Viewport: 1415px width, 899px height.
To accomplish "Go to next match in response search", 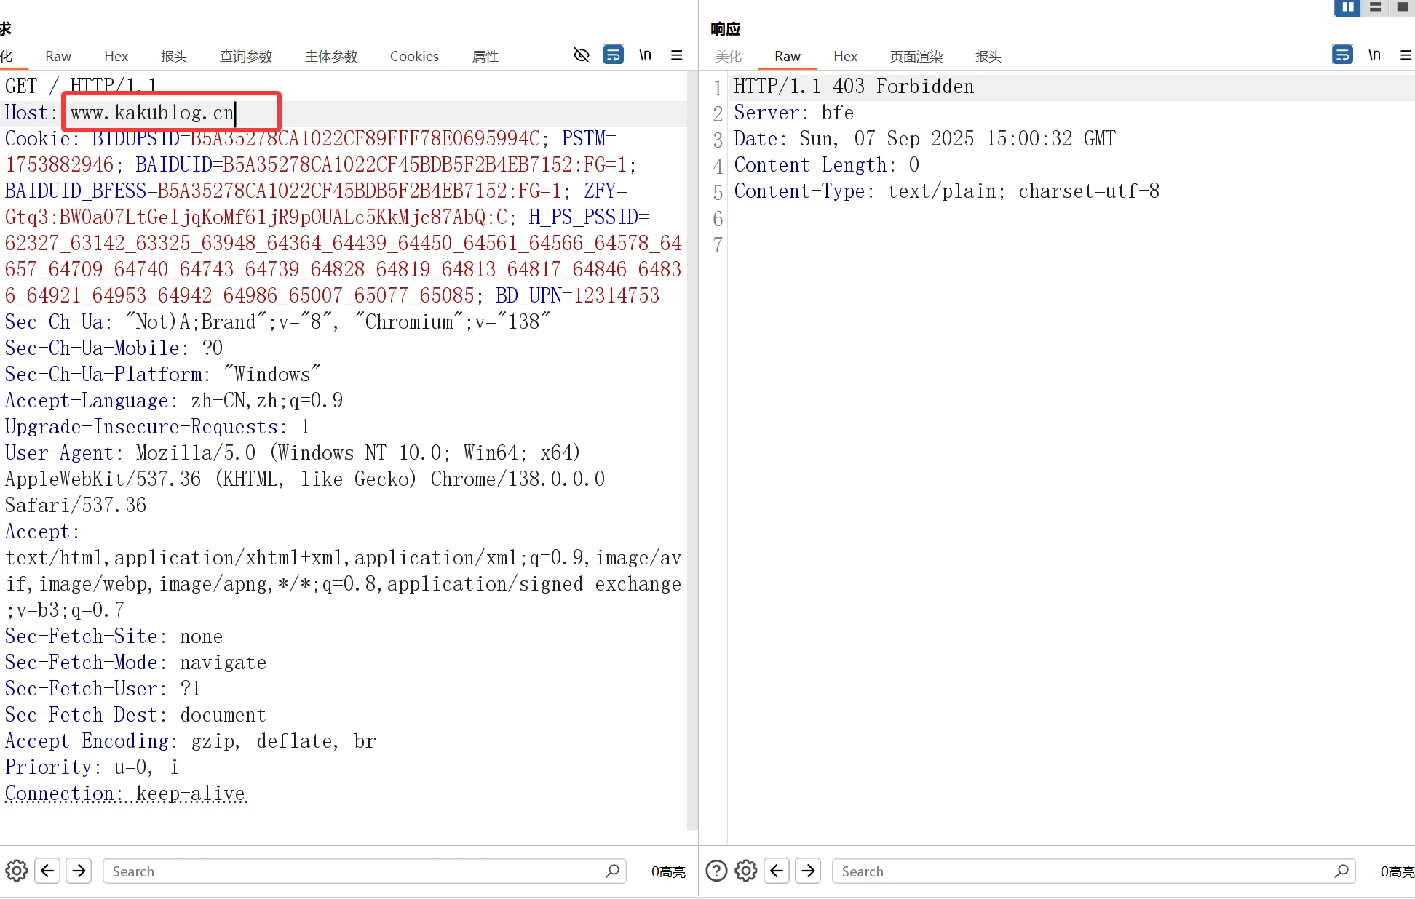I will pyautogui.click(x=808, y=871).
